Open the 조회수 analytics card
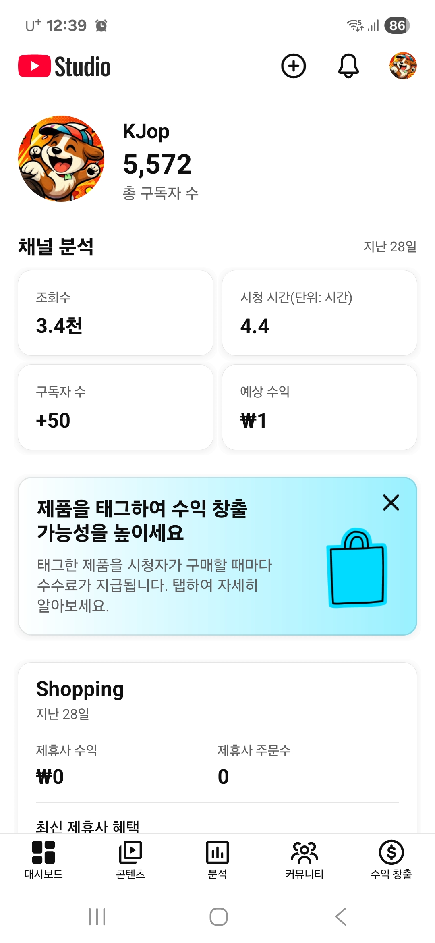 [x=116, y=313]
